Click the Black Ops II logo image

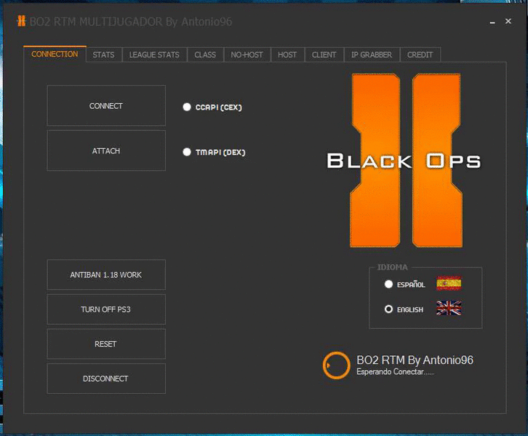(x=404, y=161)
